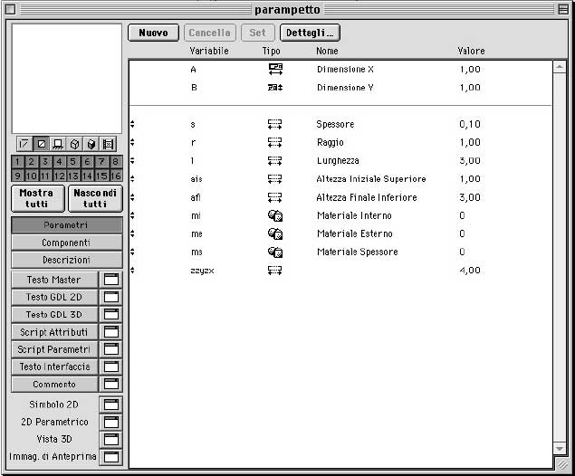Click material type icon for Materiale Interno

click(x=275, y=215)
